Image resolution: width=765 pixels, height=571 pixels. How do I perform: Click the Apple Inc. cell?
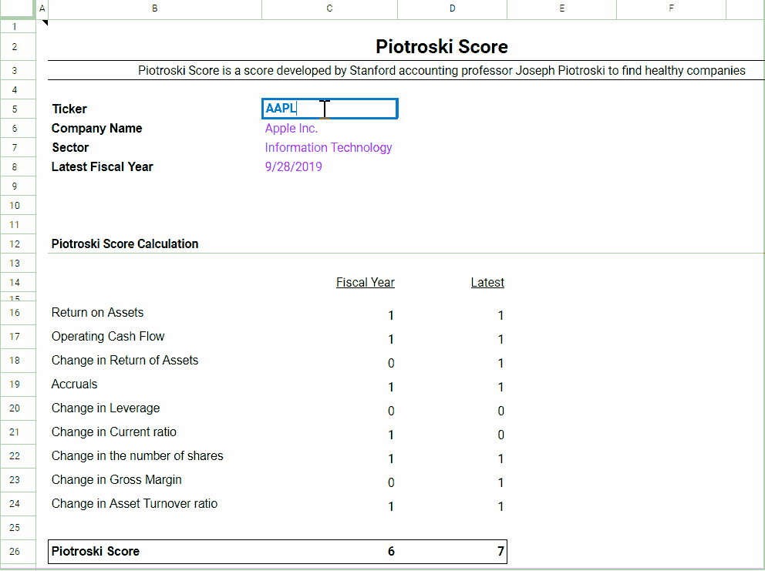[292, 128]
